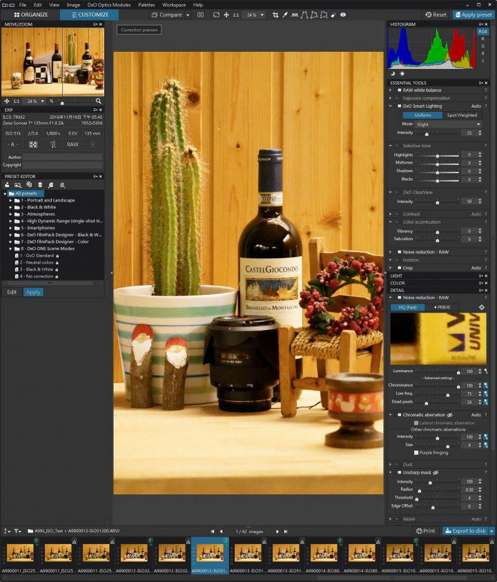Open the Palettes menu

[146, 5]
